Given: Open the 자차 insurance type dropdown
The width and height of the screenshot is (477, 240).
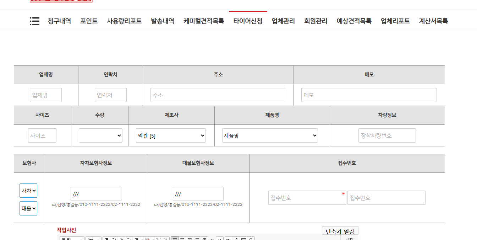Looking at the screenshot, I should point(28,191).
